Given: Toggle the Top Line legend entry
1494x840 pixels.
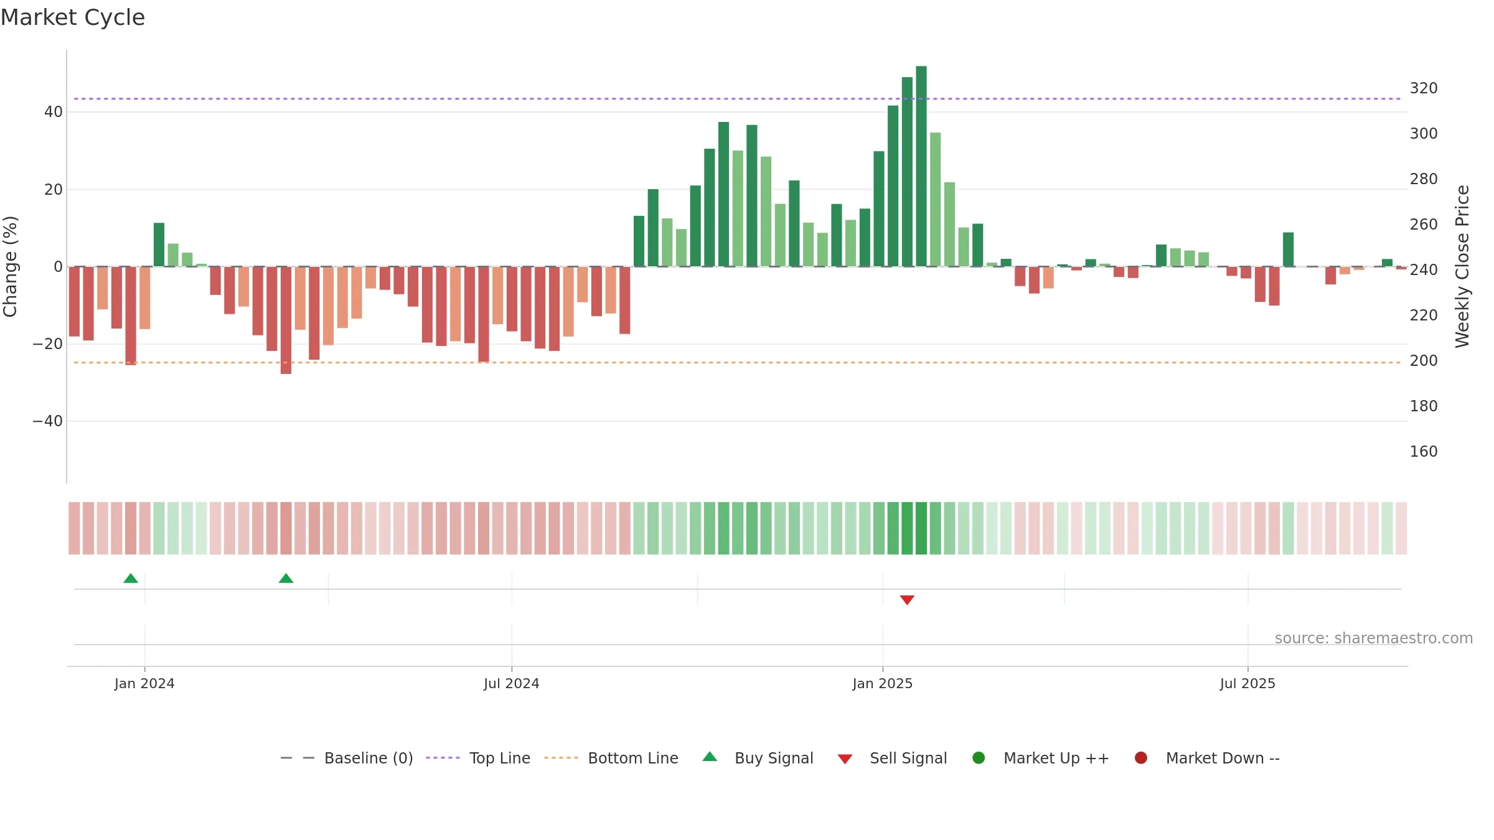Looking at the screenshot, I should point(478,758).
